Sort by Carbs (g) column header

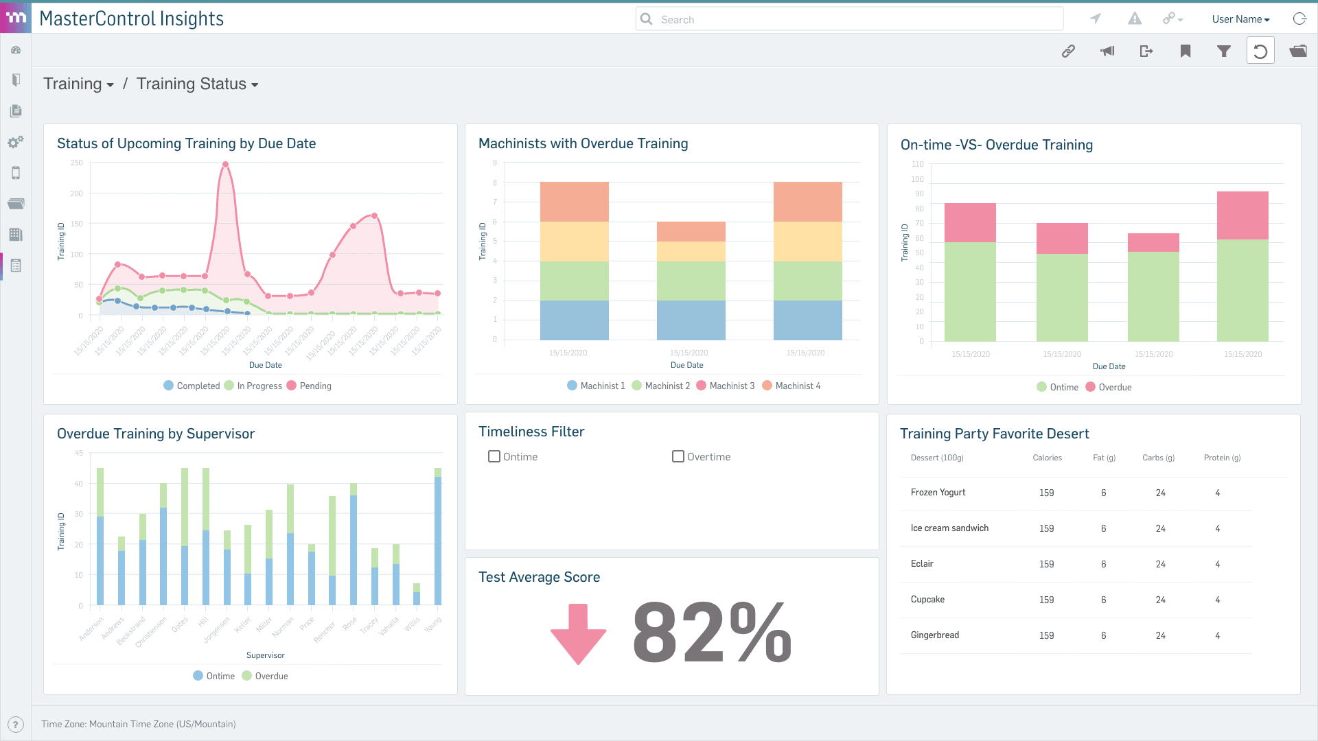(1158, 458)
